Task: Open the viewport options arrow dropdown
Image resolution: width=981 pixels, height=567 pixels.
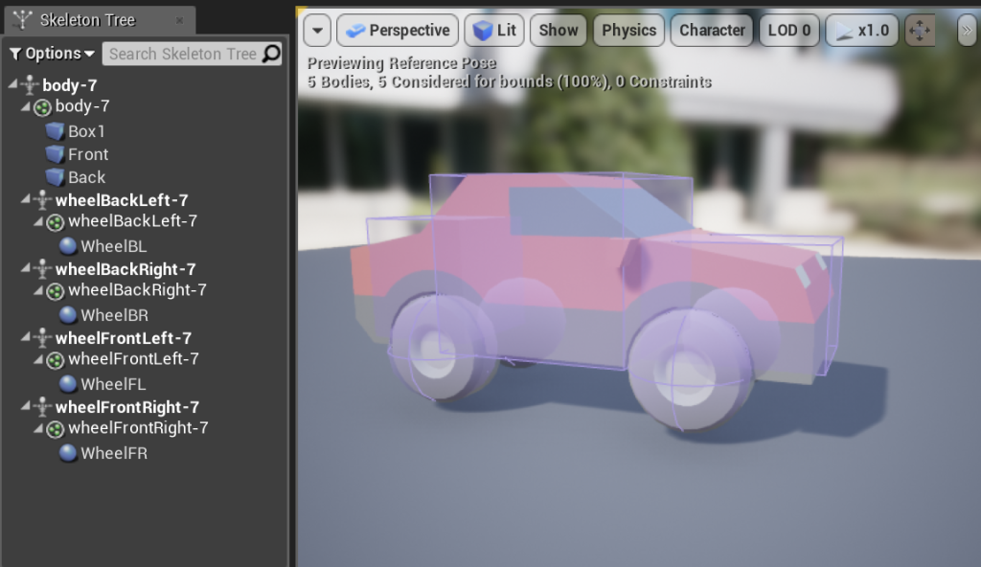Action: [317, 31]
